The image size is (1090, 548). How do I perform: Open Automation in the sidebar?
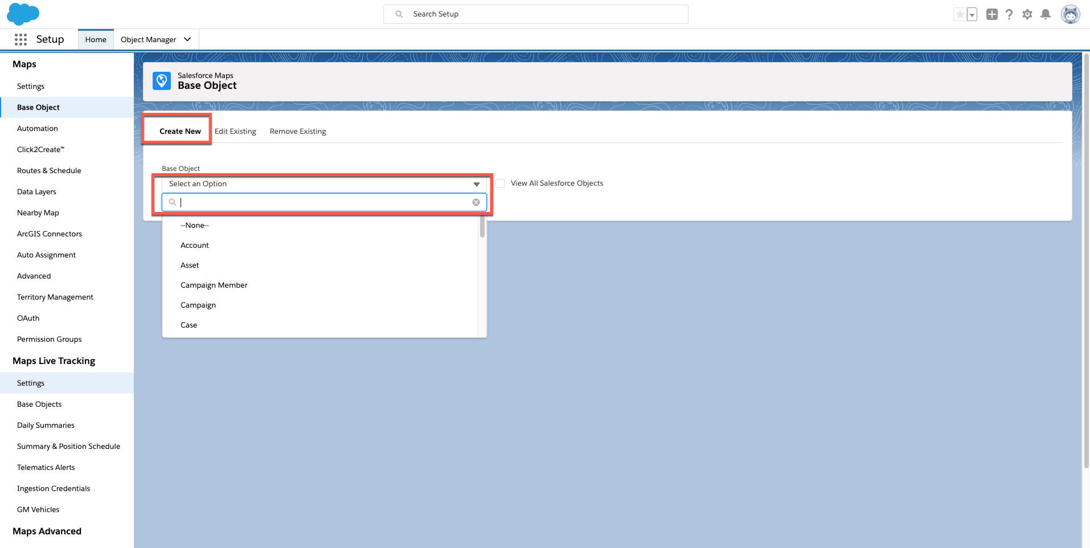67,129
